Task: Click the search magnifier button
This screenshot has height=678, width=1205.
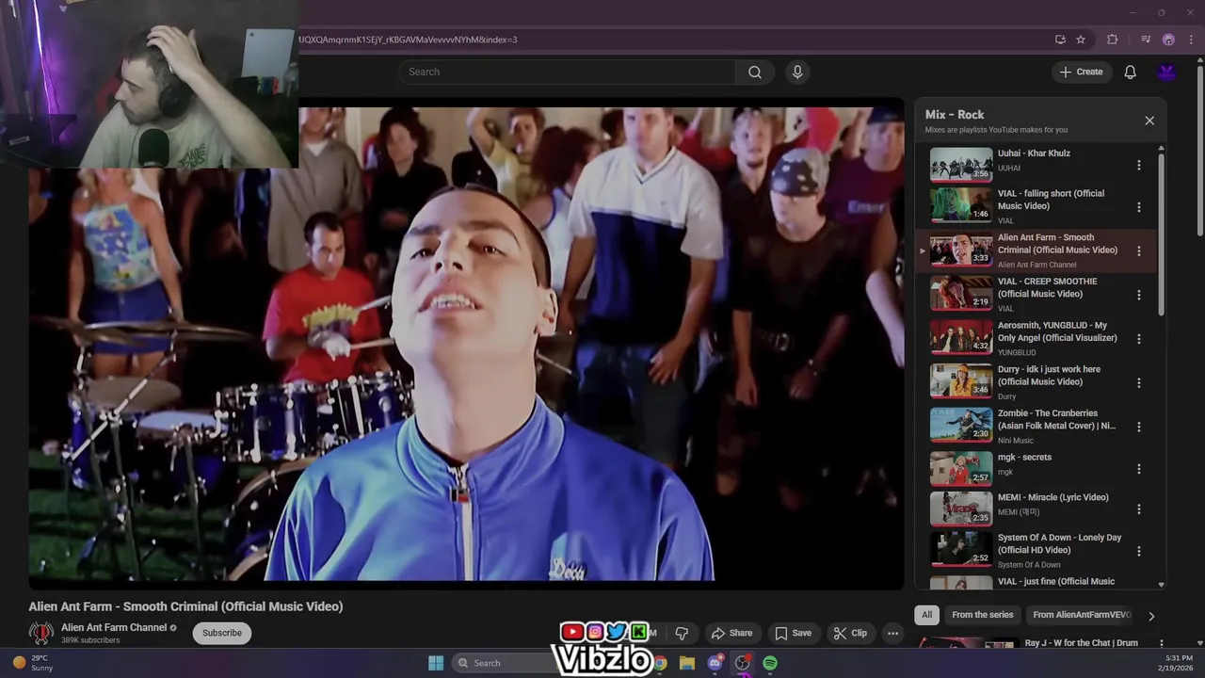Action: click(x=754, y=72)
